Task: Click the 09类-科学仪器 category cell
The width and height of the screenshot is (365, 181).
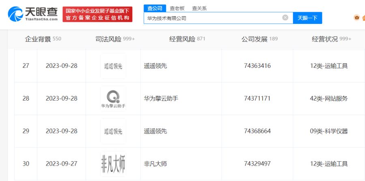Action: [x=329, y=131]
